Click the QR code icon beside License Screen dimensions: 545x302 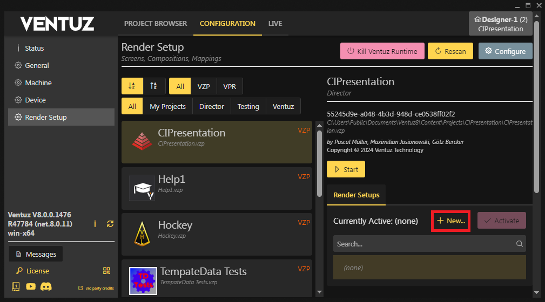tap(106, 271)
